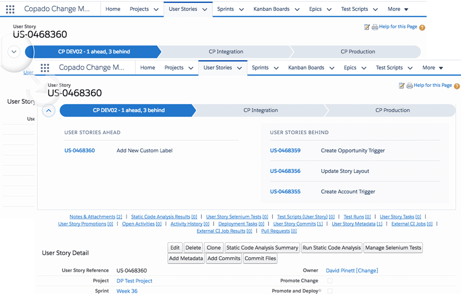Open User Story Metadata related link

(357, 224)
